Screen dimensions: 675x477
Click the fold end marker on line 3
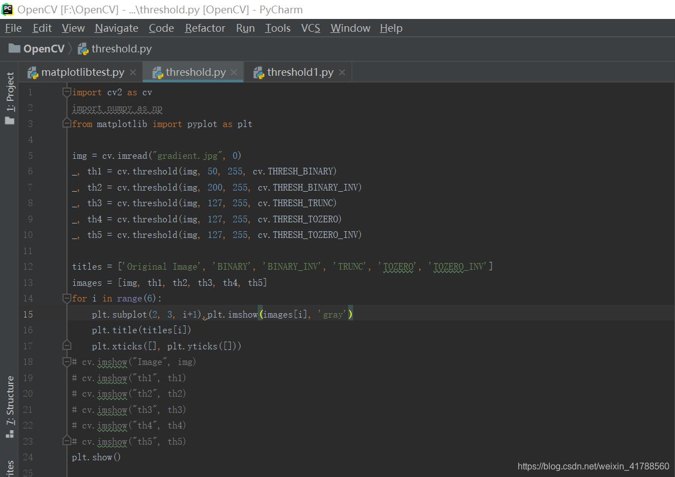click(67, 124)
